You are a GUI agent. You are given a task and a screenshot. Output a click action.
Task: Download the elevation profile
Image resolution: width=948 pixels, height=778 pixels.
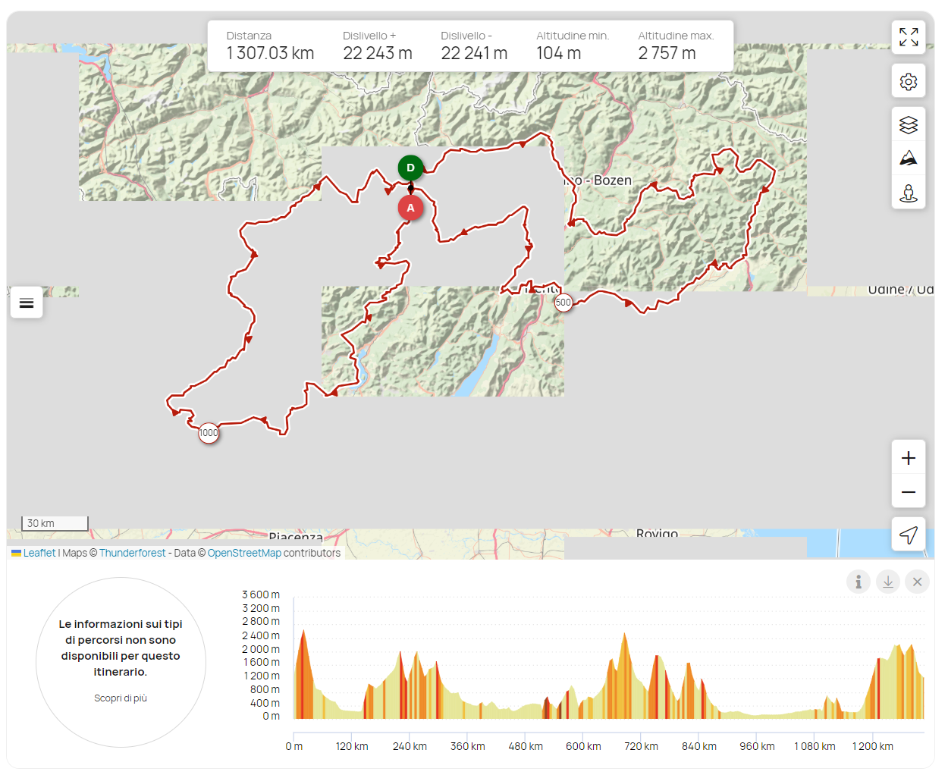click(x=887, y=582)
